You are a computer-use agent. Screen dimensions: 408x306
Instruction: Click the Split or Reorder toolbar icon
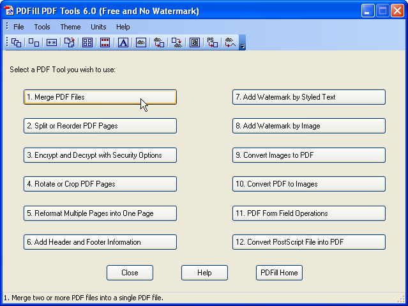pos(34,42)
